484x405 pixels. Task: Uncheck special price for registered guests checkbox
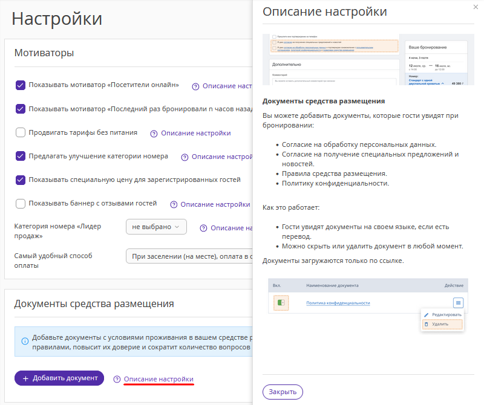pyautogui.click(x=21, y=180)
